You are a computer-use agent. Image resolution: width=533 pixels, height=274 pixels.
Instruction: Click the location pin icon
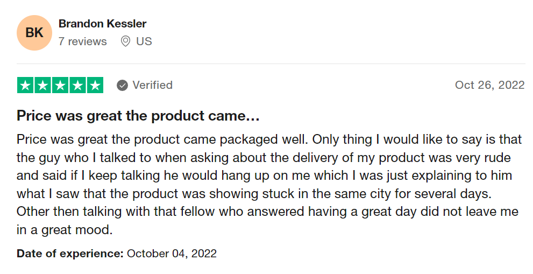(x=125, y=41)
